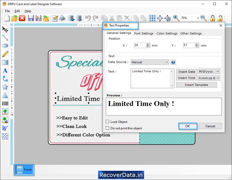
Task: Select the General Settings tab
Action: point(119,33)
